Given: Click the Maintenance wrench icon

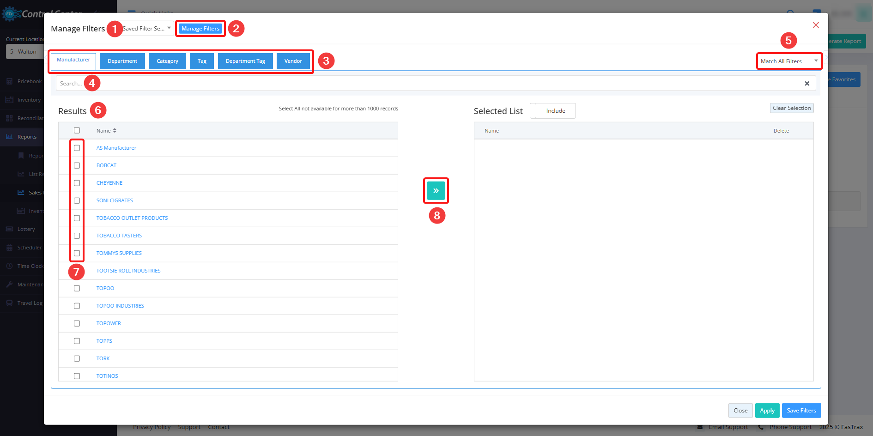Looking at the screenshot, I should [x=9, y=285].
